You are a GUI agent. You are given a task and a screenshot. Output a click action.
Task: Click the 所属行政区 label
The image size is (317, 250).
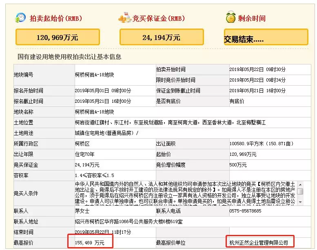[26, 144]
